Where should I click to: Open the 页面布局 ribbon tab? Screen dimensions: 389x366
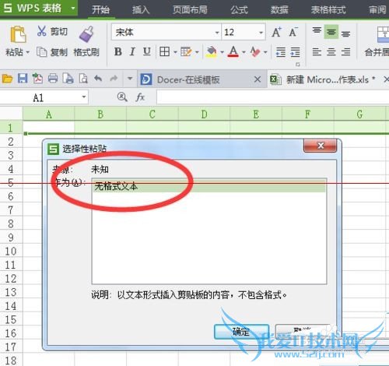tap(190, 10)
